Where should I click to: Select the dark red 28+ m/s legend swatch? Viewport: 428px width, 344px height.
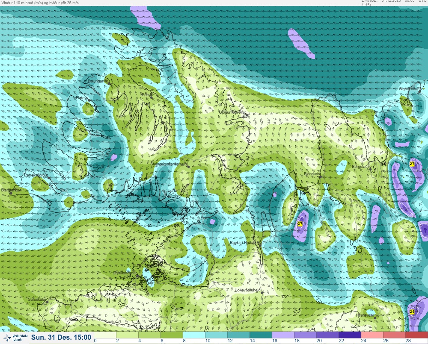[x=417, y=335]
